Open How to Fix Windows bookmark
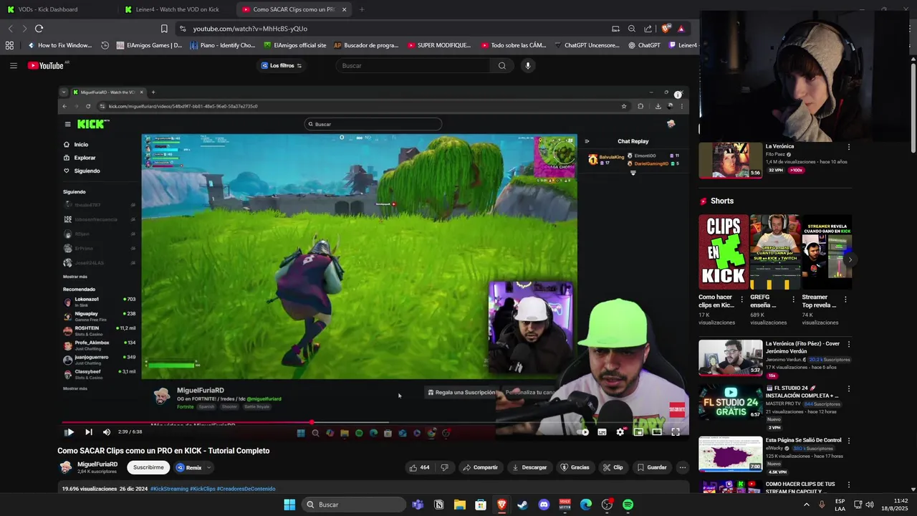The width and height of the screenshot is (917, 516). tap(59, 45)
